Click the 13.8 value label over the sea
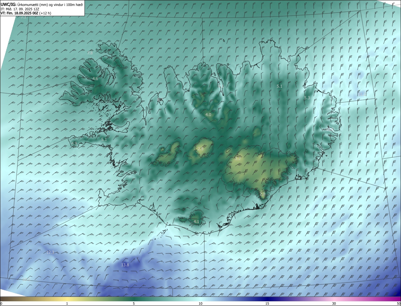 [125, 265]
